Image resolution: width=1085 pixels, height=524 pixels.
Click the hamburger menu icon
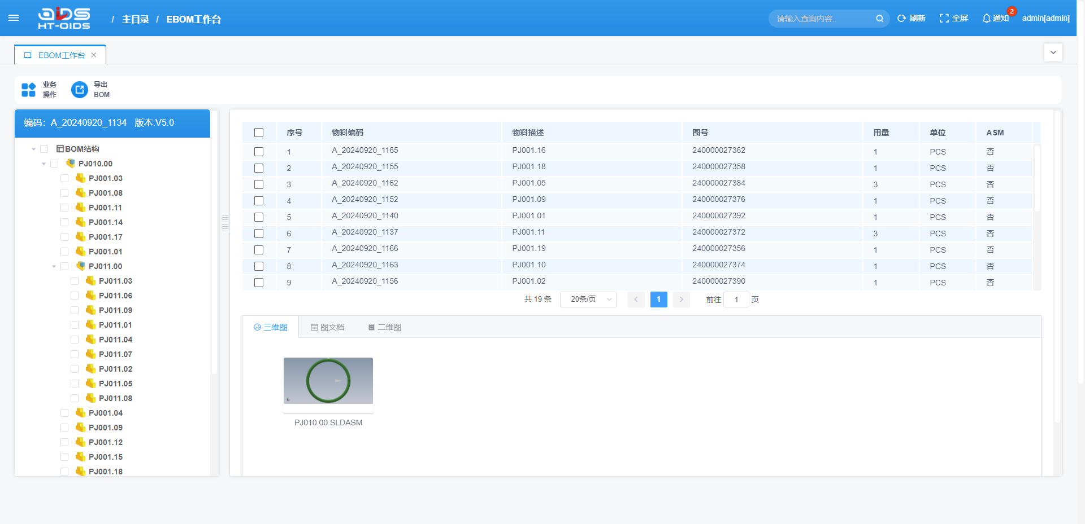14,18
